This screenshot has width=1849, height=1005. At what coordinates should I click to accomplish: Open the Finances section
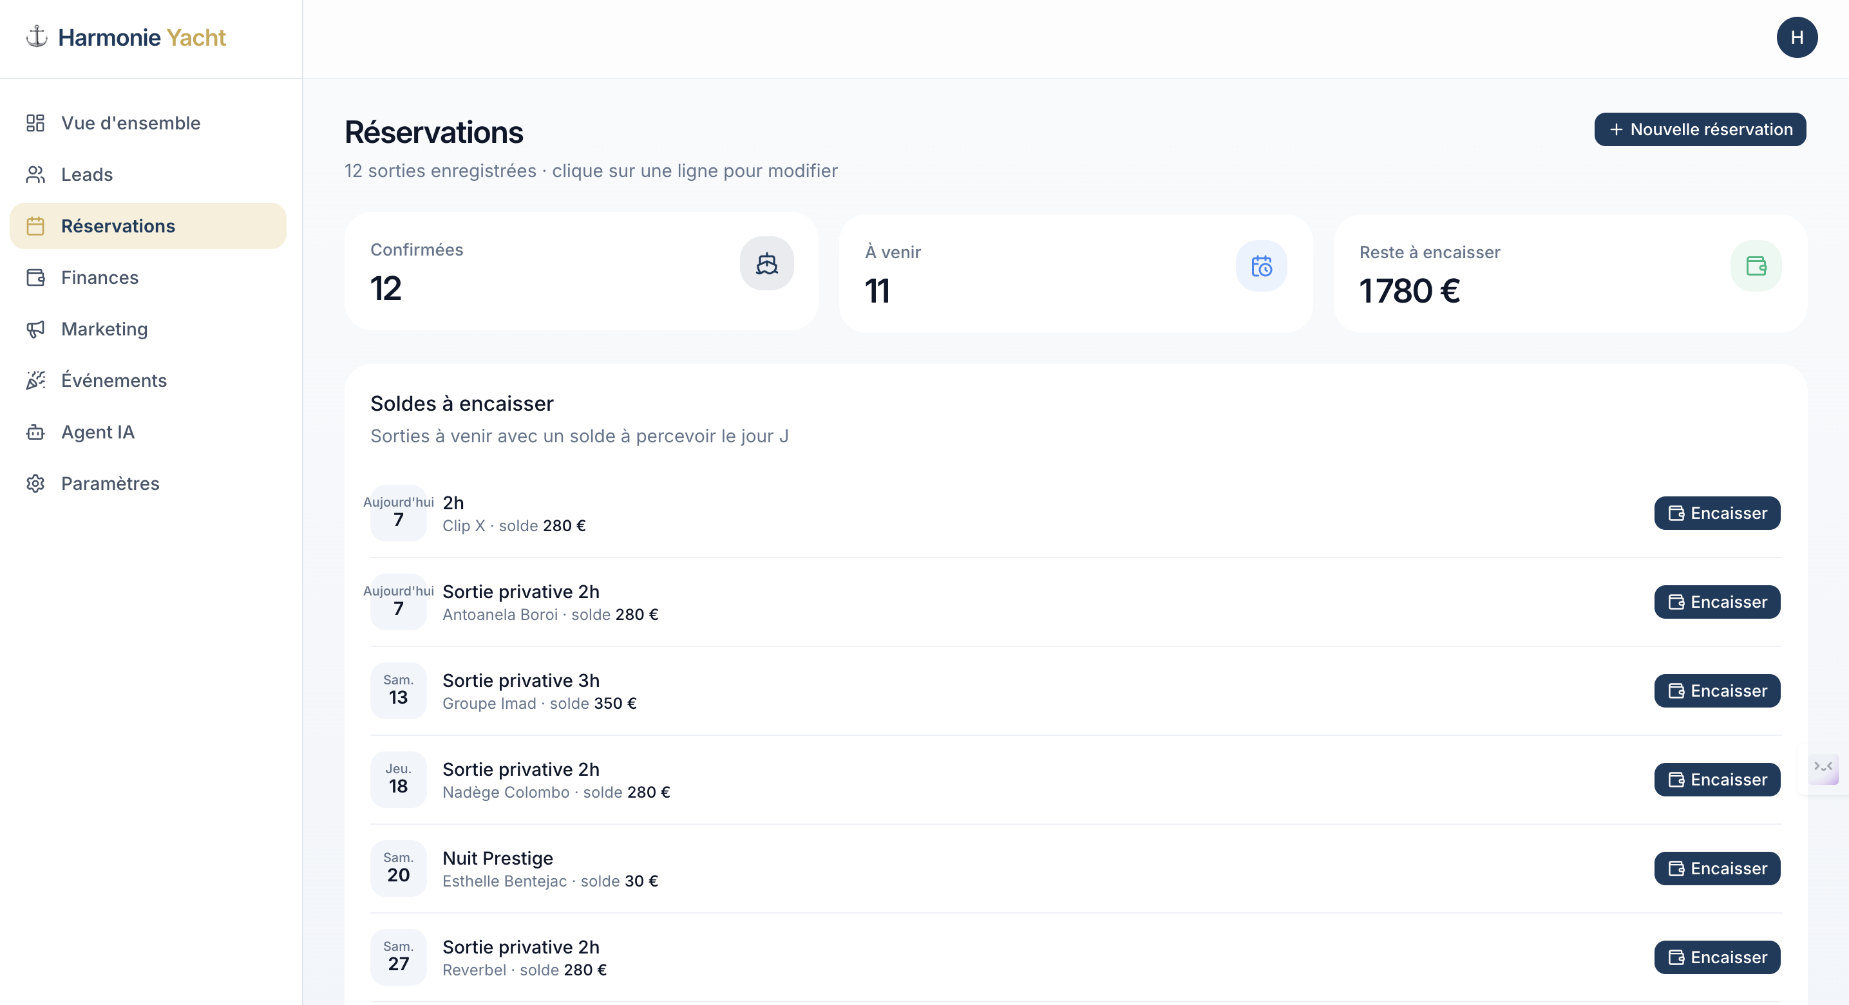[x=148, y=277]
